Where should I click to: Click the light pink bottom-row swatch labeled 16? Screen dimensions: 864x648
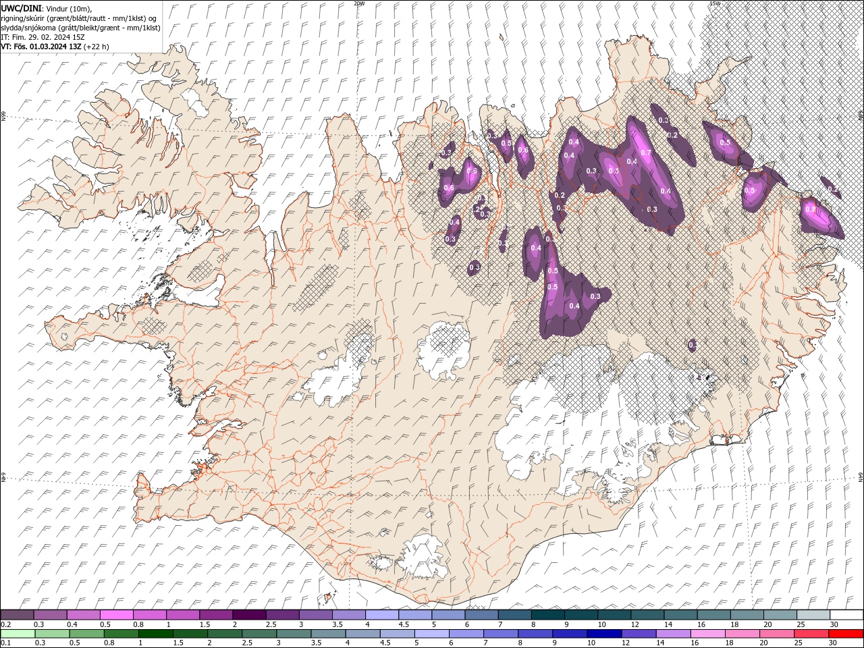tap(707, 634)
